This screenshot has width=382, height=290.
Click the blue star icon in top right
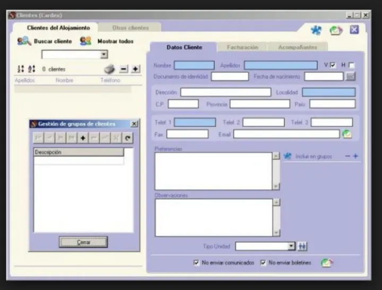(x=316, y=30)
